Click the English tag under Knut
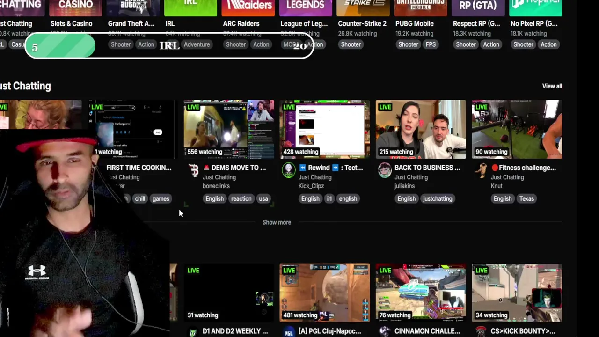The width and height of the screenshot is (599, 337). [x=503, y=198]
